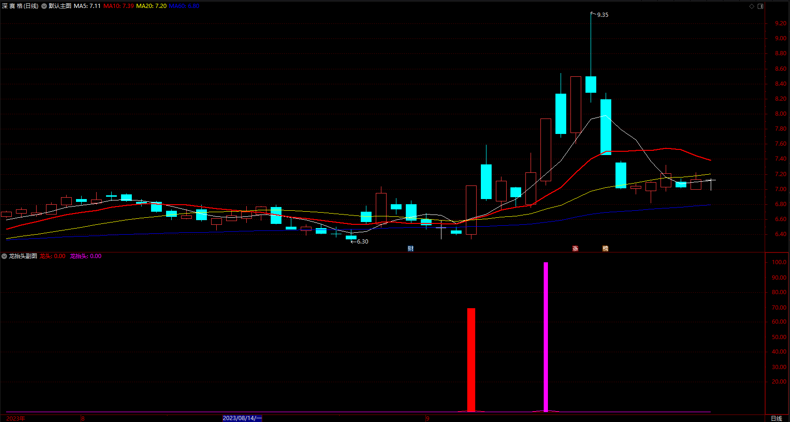The width and height of the screenshot is (790, 422).
Task: Click the 7.00 price axis label
Action: point(781,189)
